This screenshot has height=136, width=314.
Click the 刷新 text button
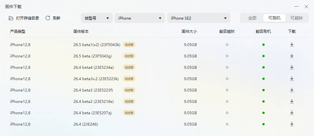click(x=57, y=18)
